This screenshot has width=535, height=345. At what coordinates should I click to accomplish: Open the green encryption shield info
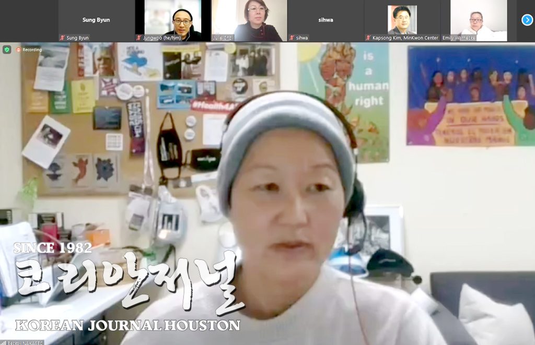[7, 50]
